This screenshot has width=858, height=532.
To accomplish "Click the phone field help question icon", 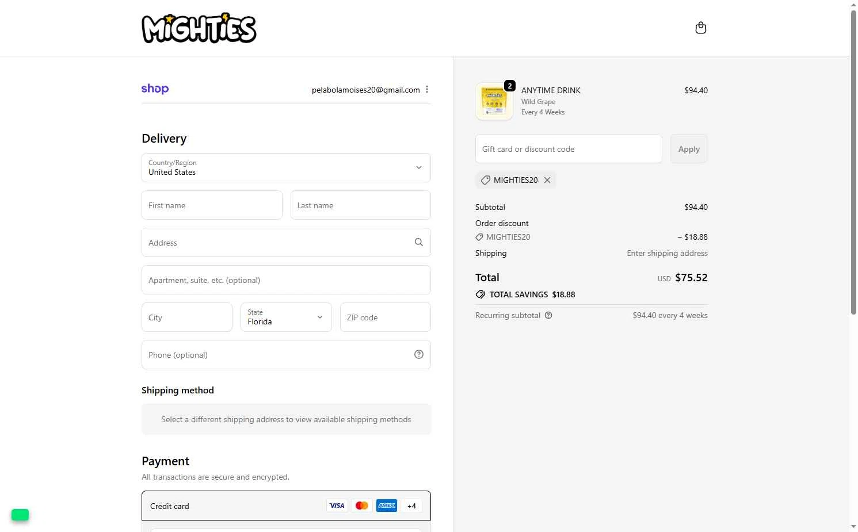I will [x=419, y=354].
